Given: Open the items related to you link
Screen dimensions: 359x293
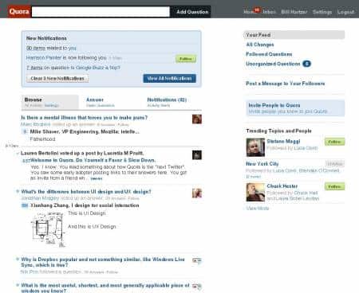Looking at the screenshot, I should (51, 48).
